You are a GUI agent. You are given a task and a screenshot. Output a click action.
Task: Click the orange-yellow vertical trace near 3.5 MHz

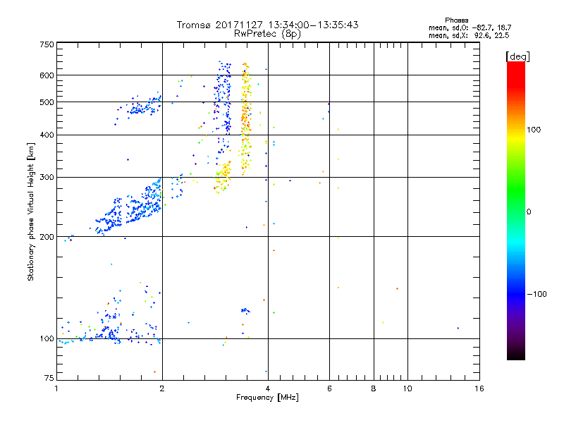coord(245,118)
